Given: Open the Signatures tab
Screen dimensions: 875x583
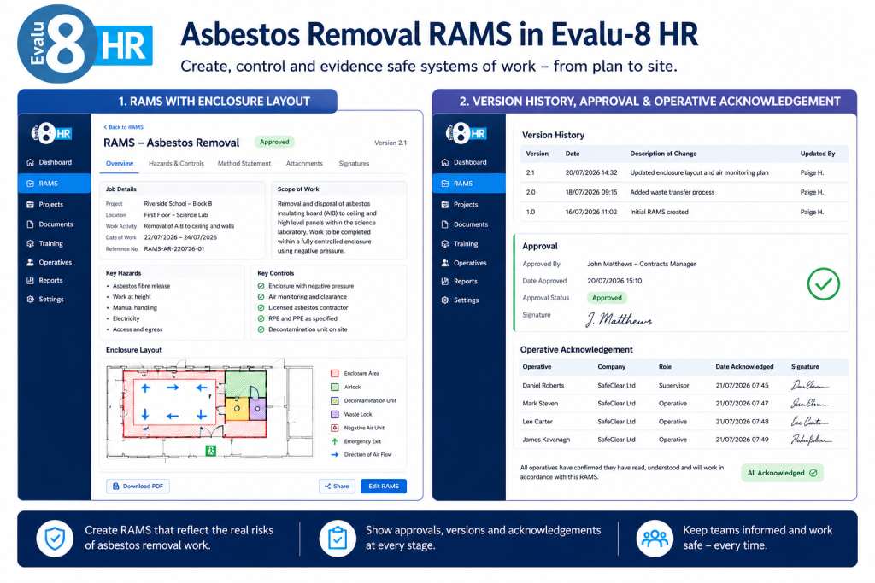Looking at the screenshot, I should pyautogui.click(x=354, y=163).
